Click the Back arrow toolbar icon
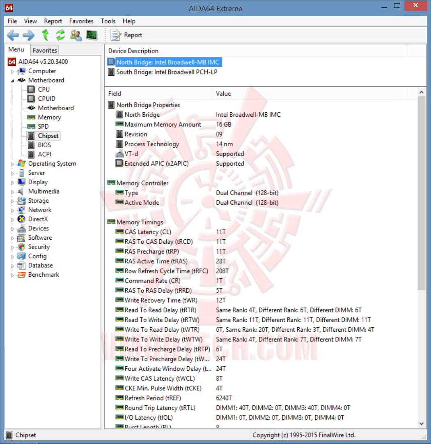 [x=13, y=35]
